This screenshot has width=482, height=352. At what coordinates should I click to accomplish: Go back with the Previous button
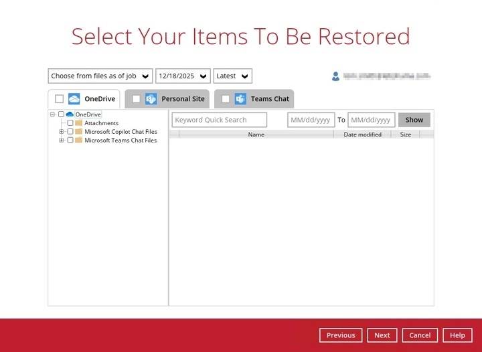tap(341, 335)
